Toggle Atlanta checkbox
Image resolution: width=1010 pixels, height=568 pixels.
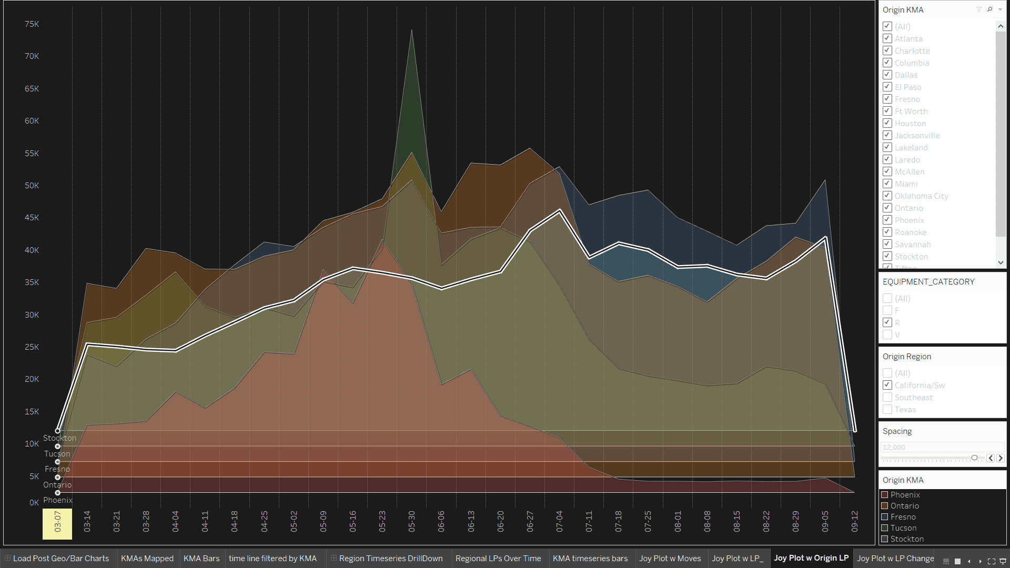pyautogui.click(x=887, y=38)
